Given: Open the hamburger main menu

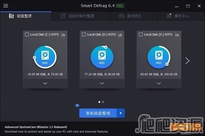Looking at the screenshot, I should tap(5, 6).
